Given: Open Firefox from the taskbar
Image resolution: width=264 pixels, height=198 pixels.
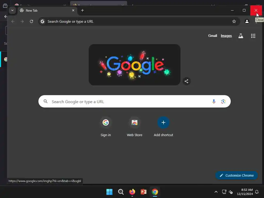Looking at the screenshot, I should tap(132, 192).
